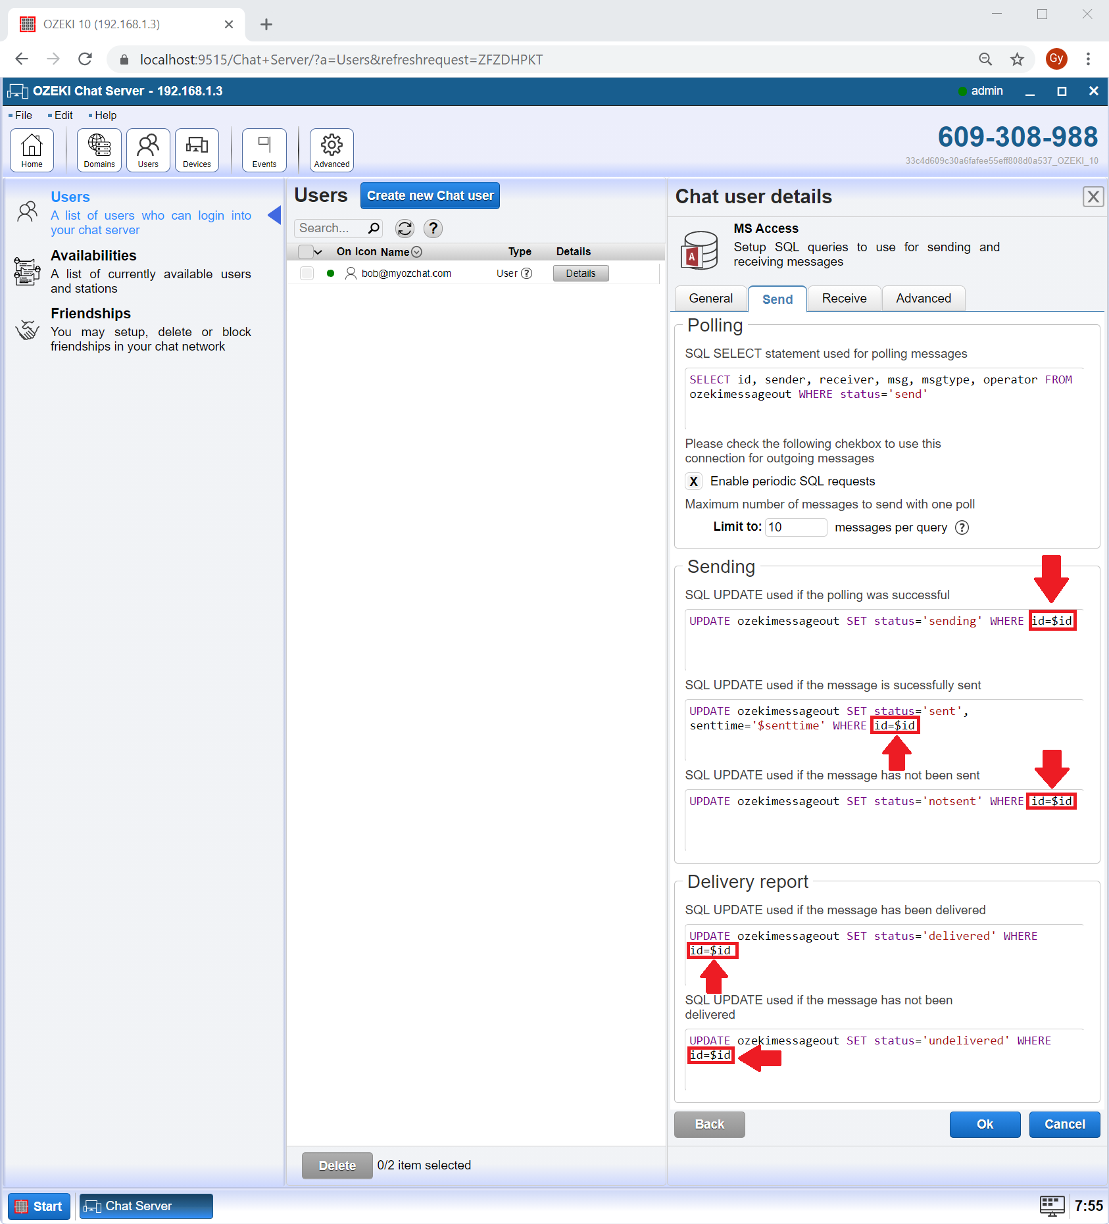The image size is (1109, 1224).
Task: Open Chrome's three-dot menu
Action: (1089, 59)
